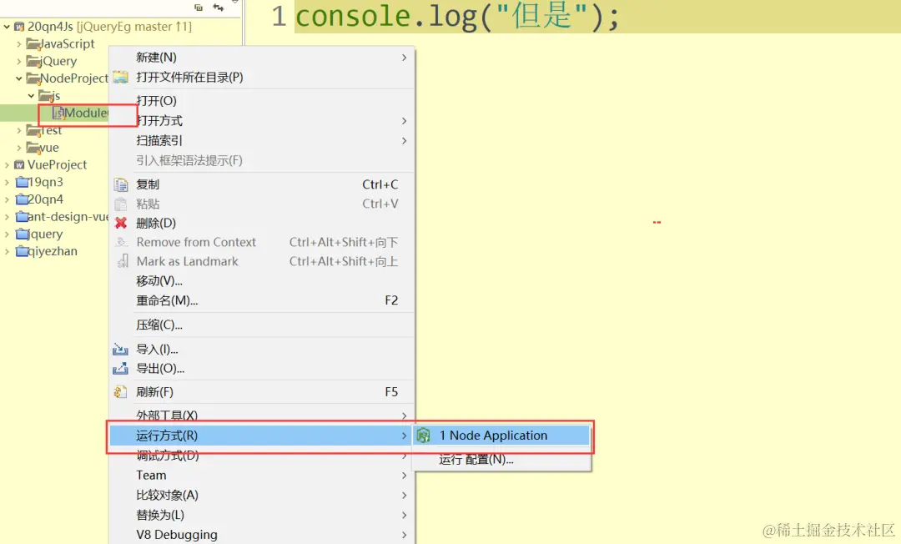Click the folder icon next to 打开文件所在目录(P)

pyautogui.click(x=121, y=77)
